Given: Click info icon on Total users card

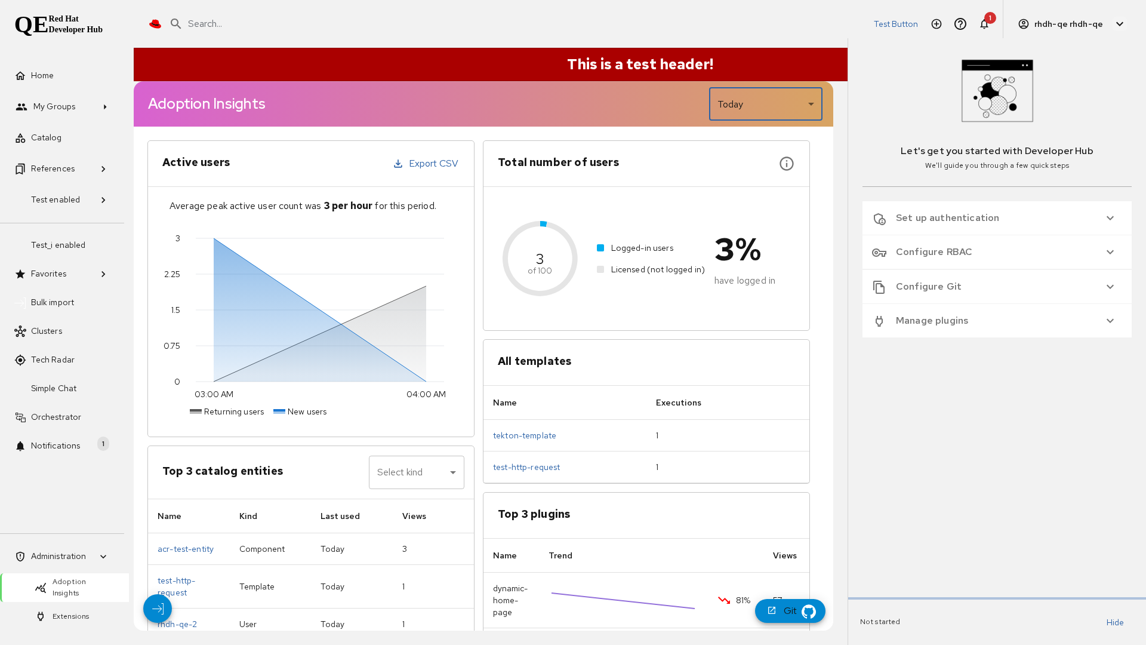Looking at the screenshot, I should pos(787,164).
